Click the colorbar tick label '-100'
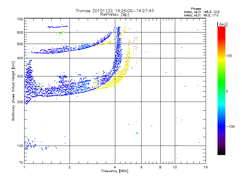 (x=231, y=126)
